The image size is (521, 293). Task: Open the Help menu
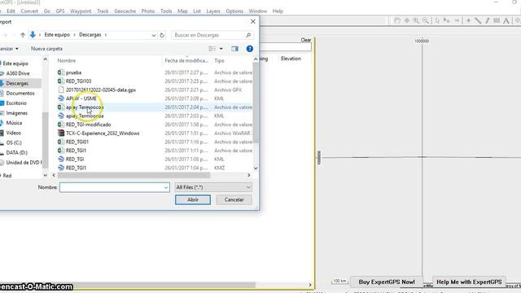(x=278, y=11)
